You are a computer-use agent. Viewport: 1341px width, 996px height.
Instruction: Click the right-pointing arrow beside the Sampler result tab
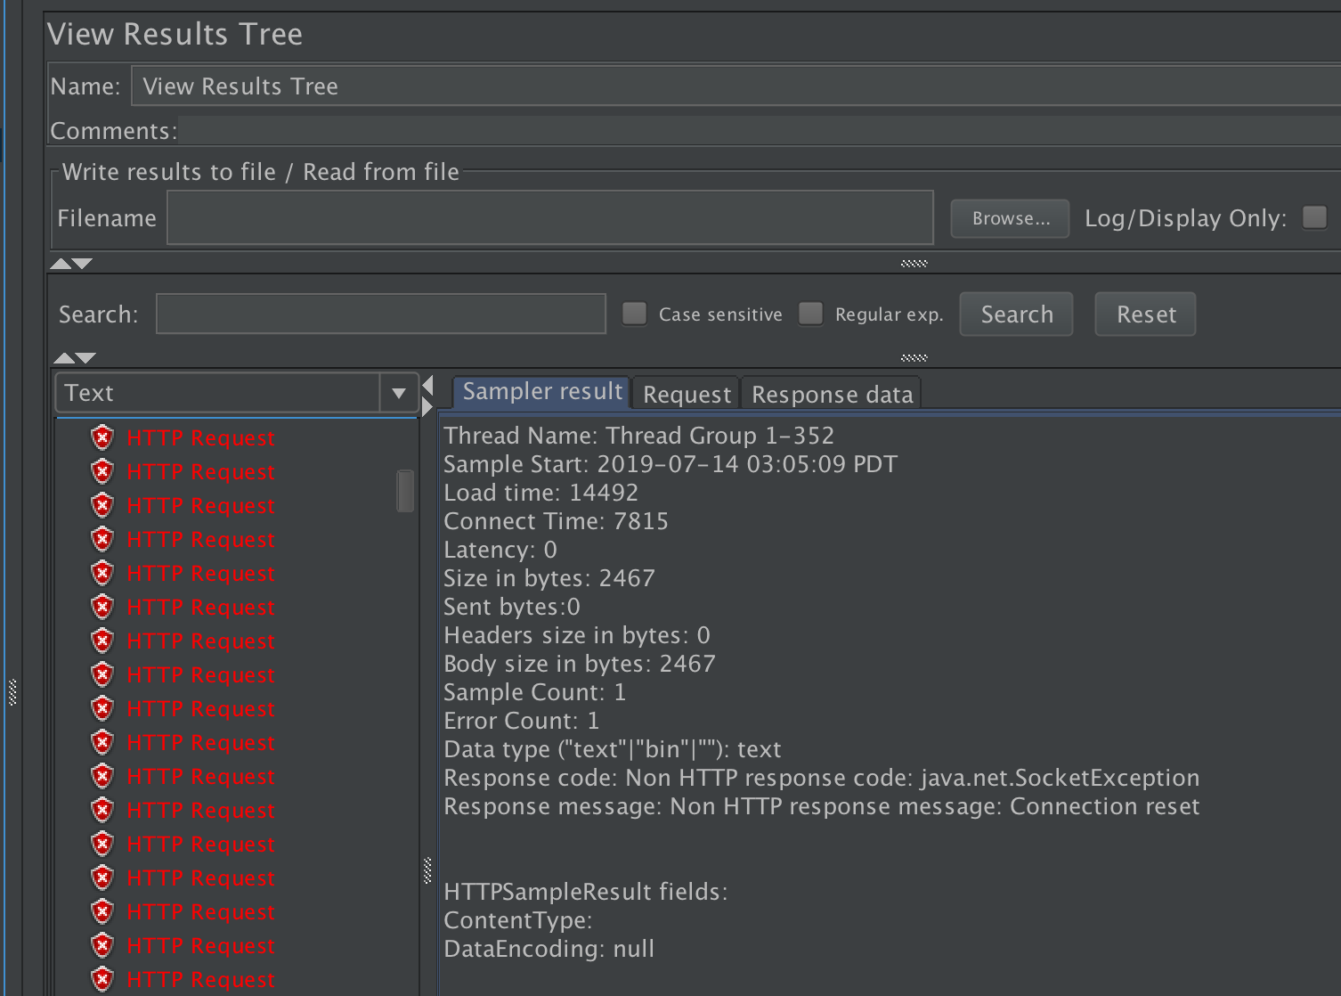pos(428,407)
